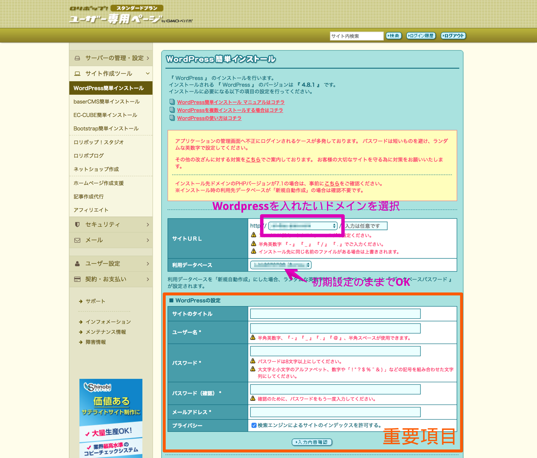This screenshot has width=537, height=458.
Task: Click the arrow icon beside サポート
Action: point(81,301)
